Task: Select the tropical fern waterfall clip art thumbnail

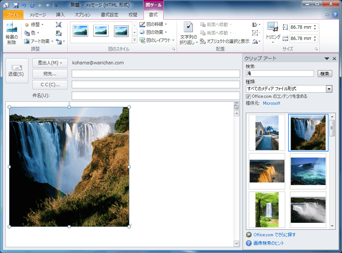Action: pos(267,210)
